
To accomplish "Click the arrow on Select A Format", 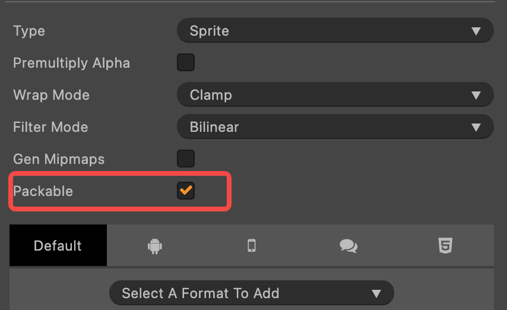I will click(x=376, y=293).
